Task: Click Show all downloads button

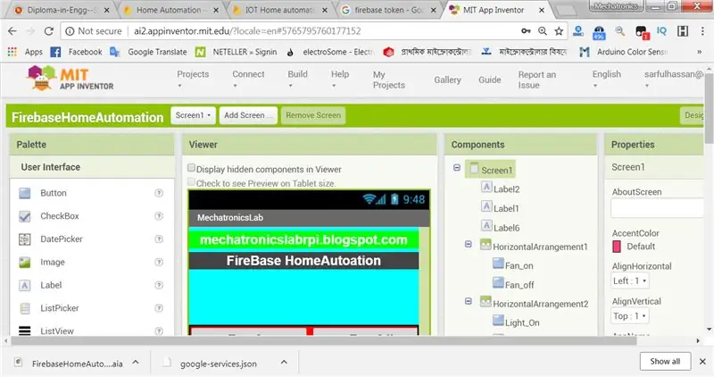Action: (665, 362)
